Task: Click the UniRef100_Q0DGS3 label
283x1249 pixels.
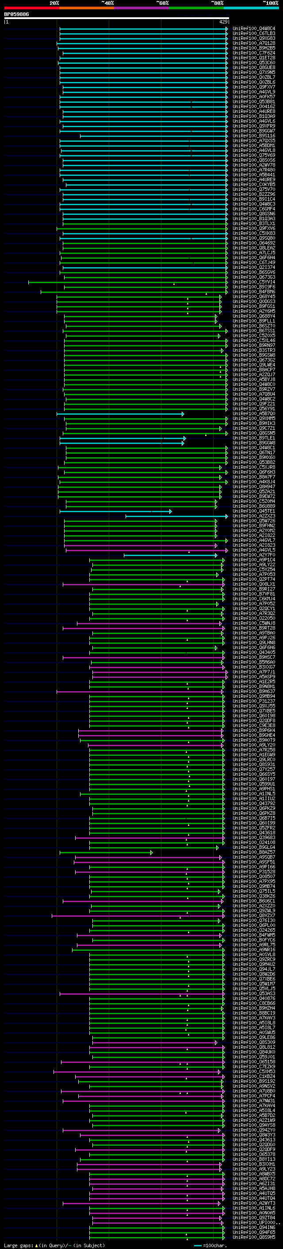Action: (254, 302)
